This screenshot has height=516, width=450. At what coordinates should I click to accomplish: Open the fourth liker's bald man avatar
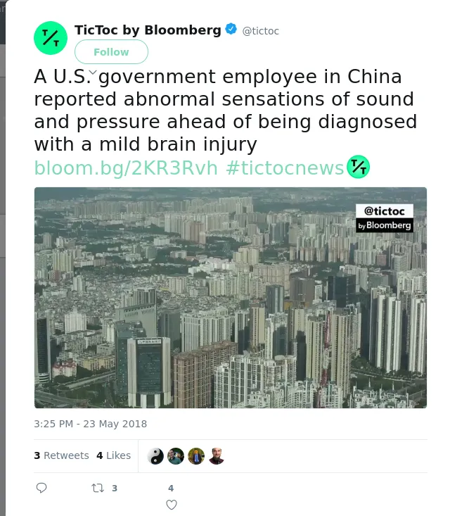(x=217, y=456)
